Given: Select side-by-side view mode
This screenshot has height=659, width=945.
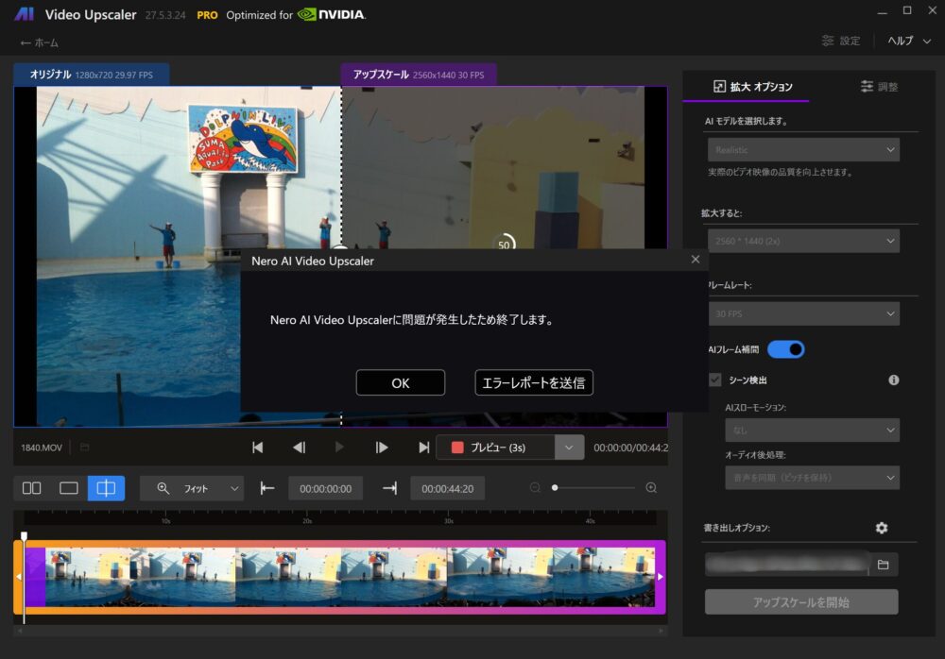Looking at the screenshot, I should click(32, 488).
